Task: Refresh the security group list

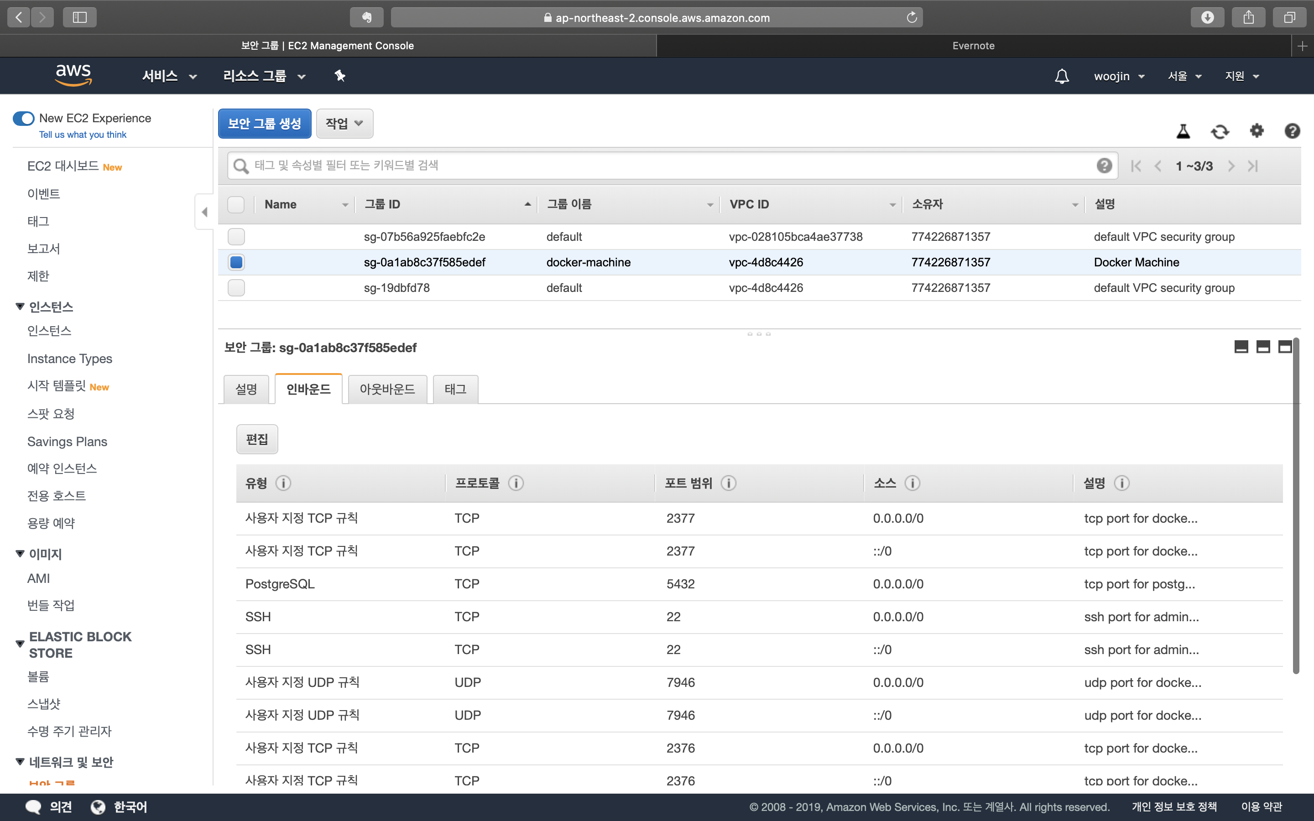Action: (x=1220, y=131)
